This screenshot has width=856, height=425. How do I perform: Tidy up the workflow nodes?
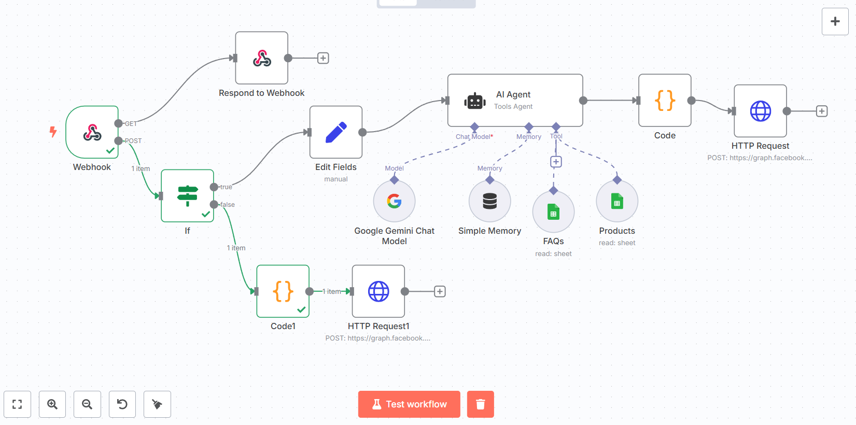[x=157, y=404]
